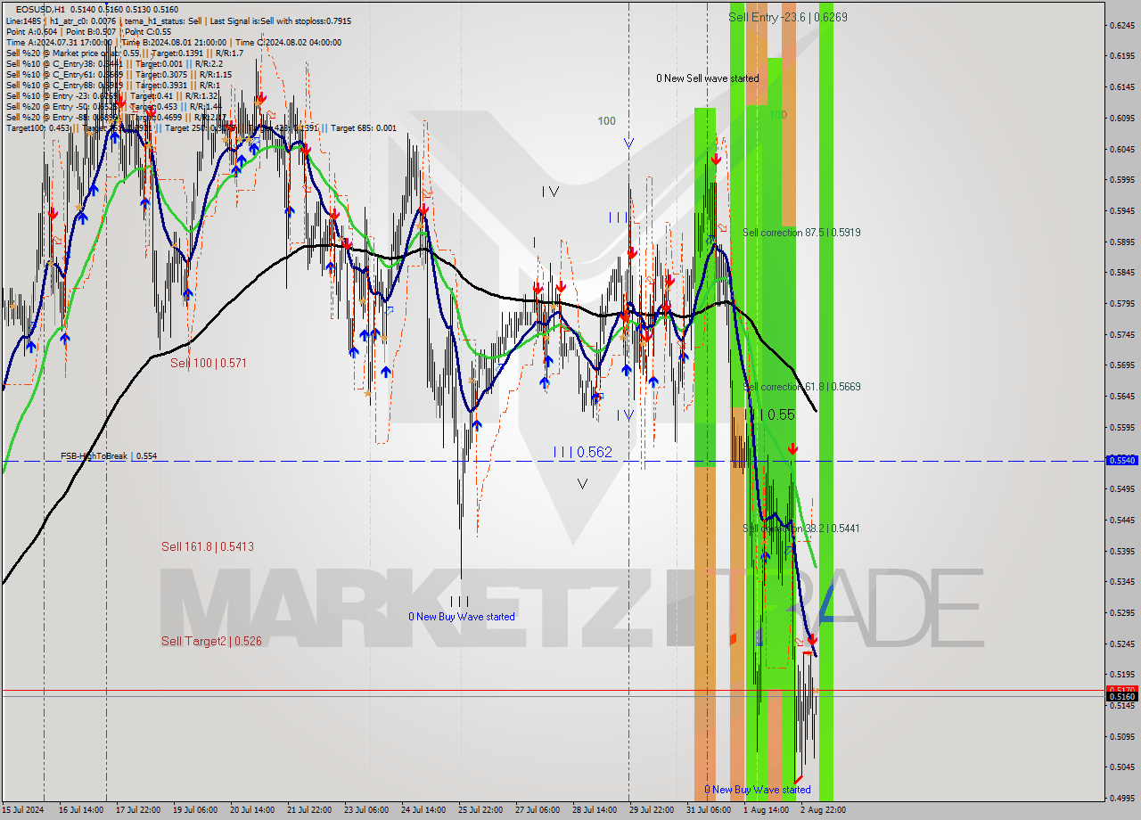This screenshot has width=1141, height=820.
Task: Click the 'I I I 0.55' wave label
Action: click(769, 415)
